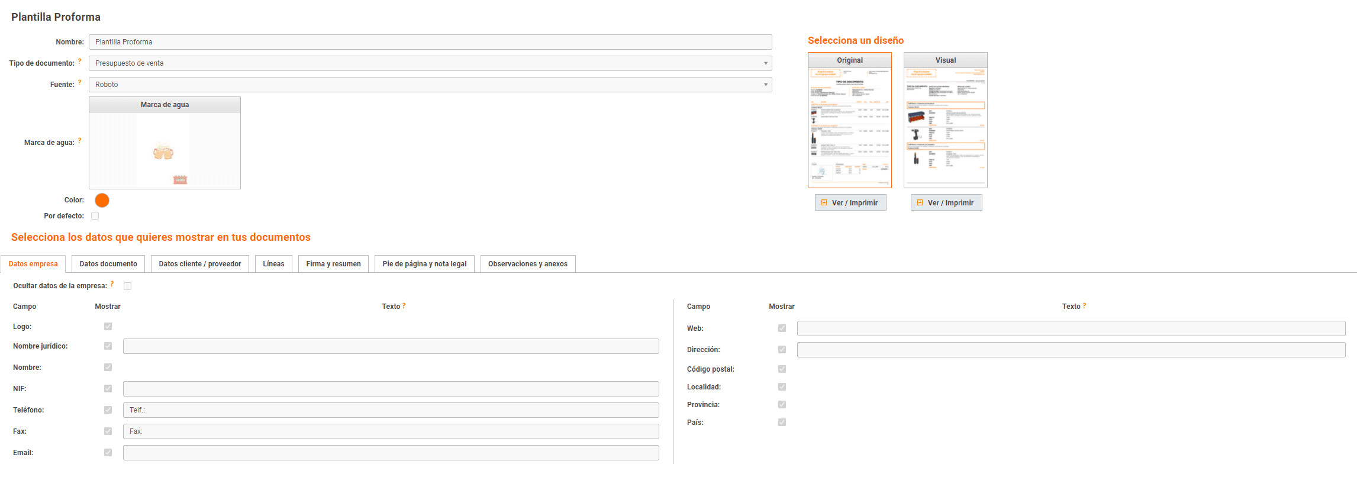Switch to the Datos documento tab
1357x477 pixels.
tap(108, 264)
